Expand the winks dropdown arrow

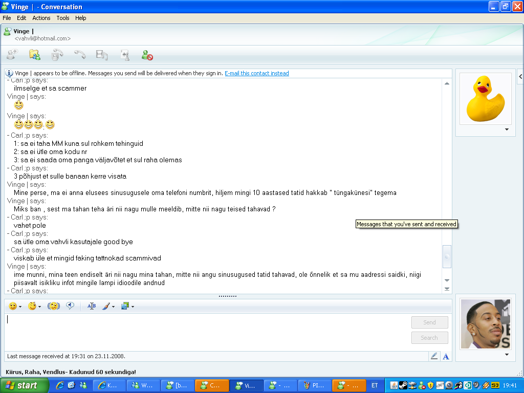[39, 307]
